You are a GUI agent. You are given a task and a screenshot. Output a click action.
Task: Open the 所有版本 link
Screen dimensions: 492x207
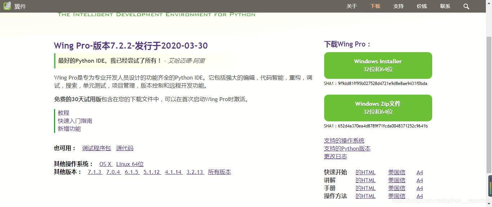tap(219, 172)
